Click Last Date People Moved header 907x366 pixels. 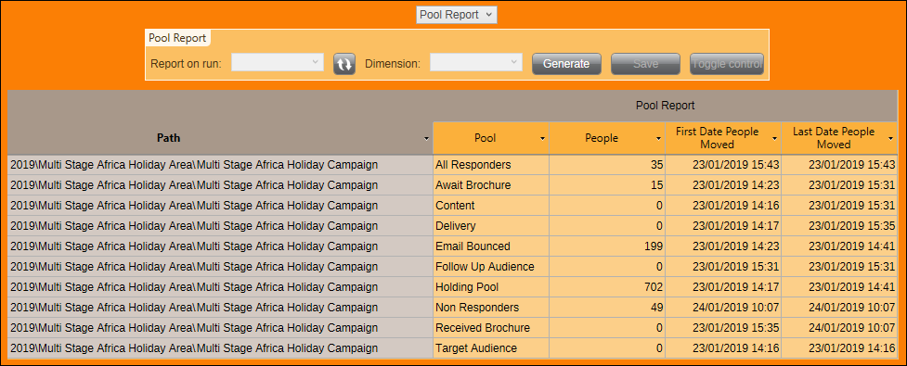coord(838,138)
